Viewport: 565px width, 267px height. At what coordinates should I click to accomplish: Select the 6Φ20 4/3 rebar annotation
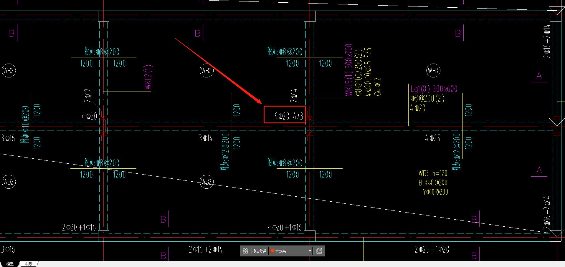pos(289,116)
